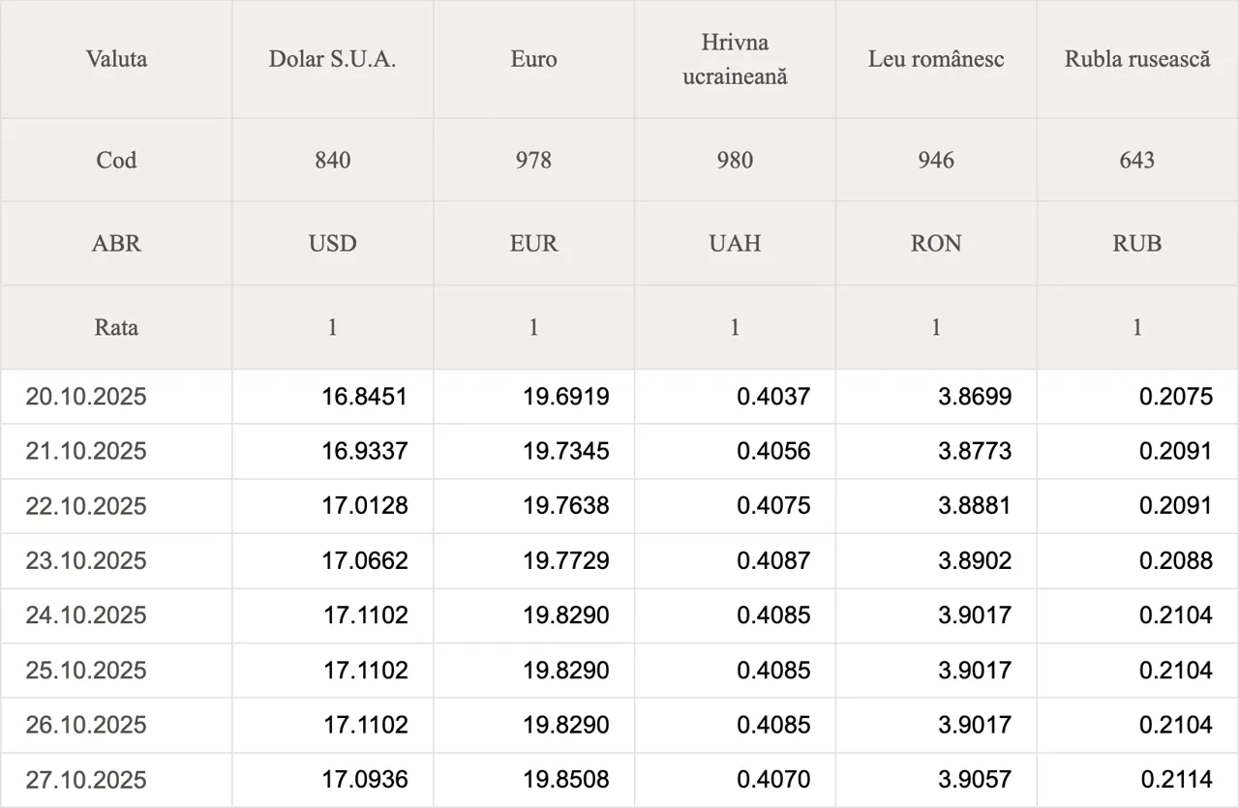Select the Euro column header

(x=533, y=59)
